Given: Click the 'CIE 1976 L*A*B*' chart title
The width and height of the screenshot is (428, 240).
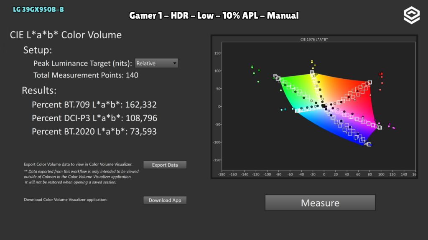Looking at the screenshot, I should pos(314,40).
